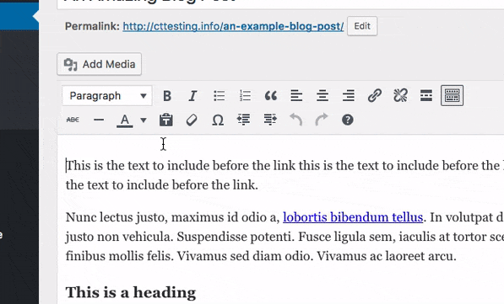The image size is (504, 304).
Task: Apply blockquote formatting
Action: tap(271, 95)
